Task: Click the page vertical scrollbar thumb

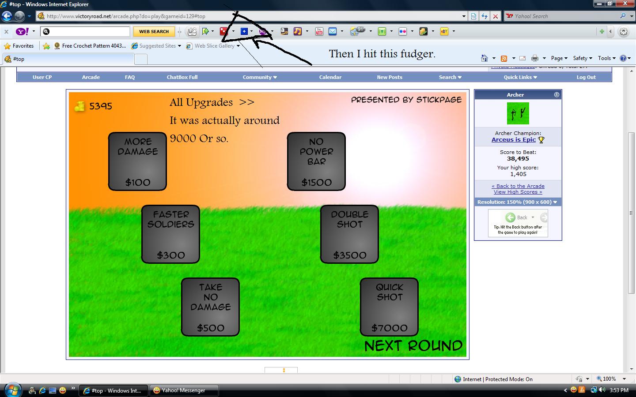Action: click(631, 212)
